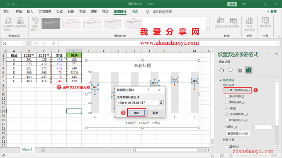The width and height of the screenshot is (282, 158).
Task: Toggle Series Name checkbox
Action: click(x=227, y=96)
